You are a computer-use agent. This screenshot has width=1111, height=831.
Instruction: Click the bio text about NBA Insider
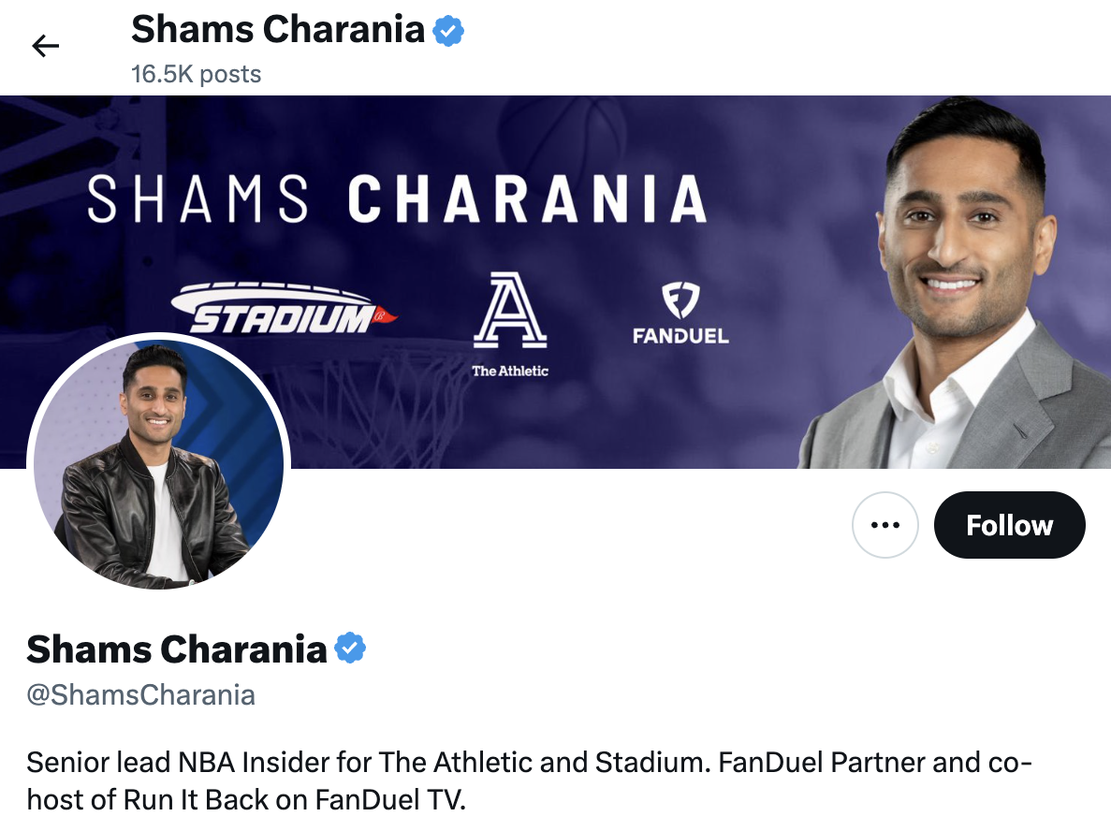[x=529, y=780]
